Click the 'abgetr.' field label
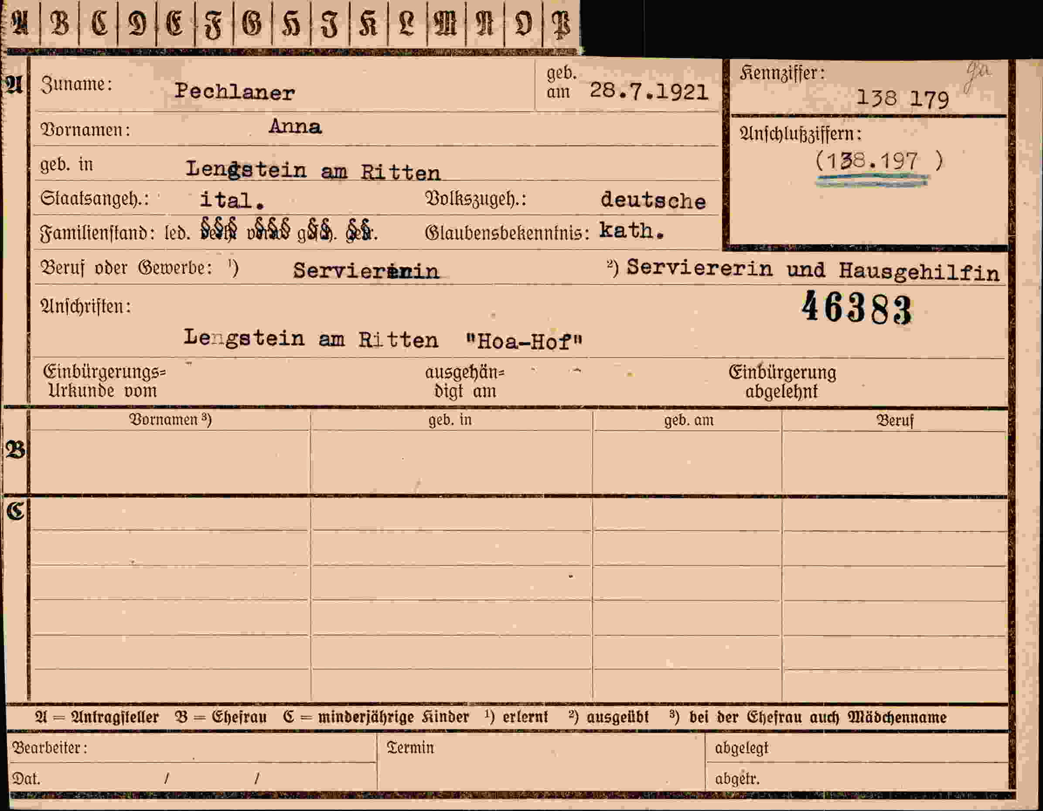 coord(737,779)
